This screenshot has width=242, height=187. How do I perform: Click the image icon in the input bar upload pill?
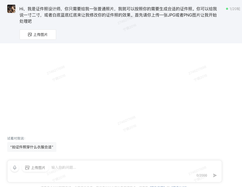coord(27,168)
